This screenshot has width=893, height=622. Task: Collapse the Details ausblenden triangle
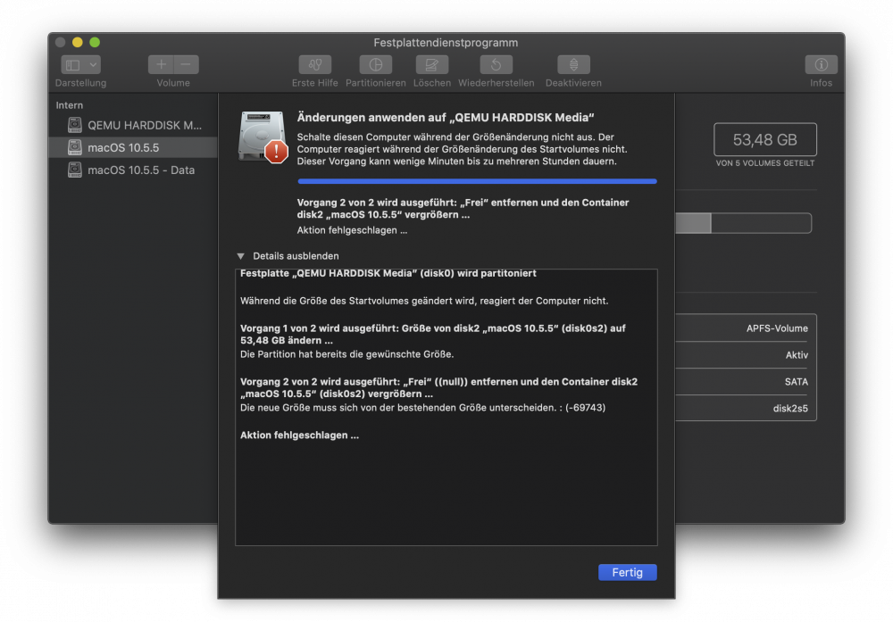(x=241, y=256)
